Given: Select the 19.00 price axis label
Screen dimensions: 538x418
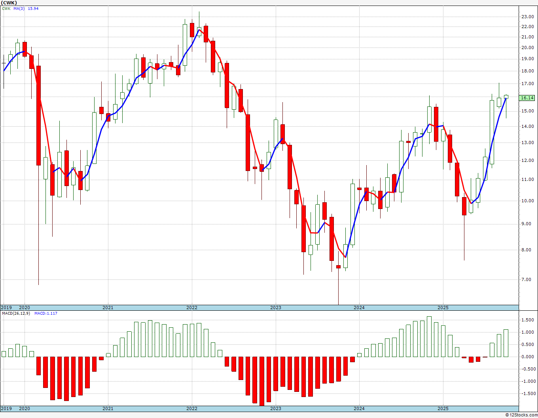Looking at the screenshot, I should [527, 59].
